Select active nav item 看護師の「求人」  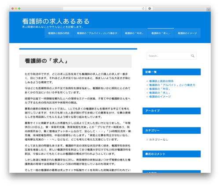[161, 33]
